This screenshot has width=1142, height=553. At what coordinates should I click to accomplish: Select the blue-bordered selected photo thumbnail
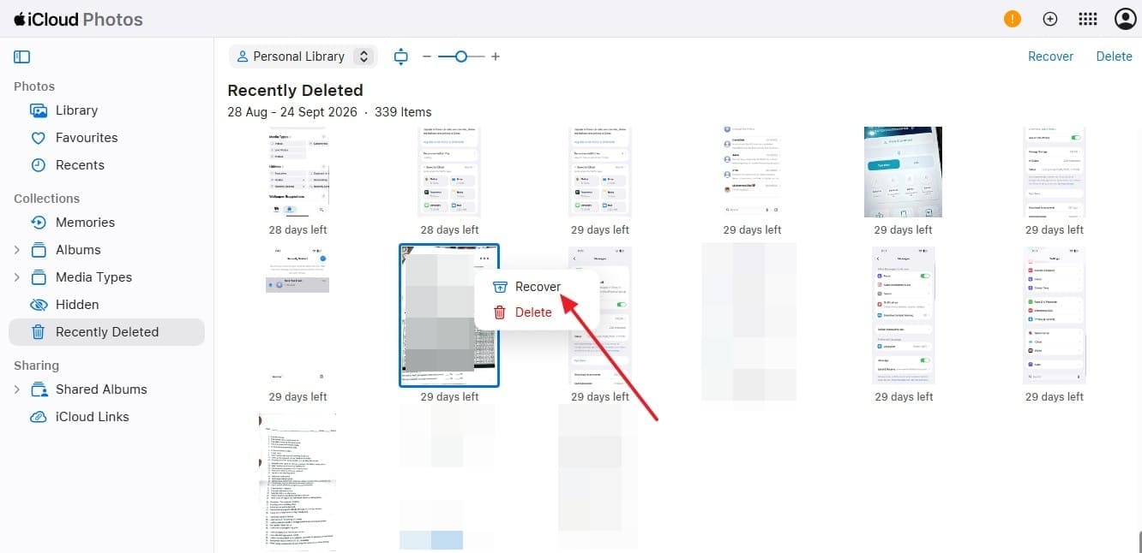tap(449, 315)
